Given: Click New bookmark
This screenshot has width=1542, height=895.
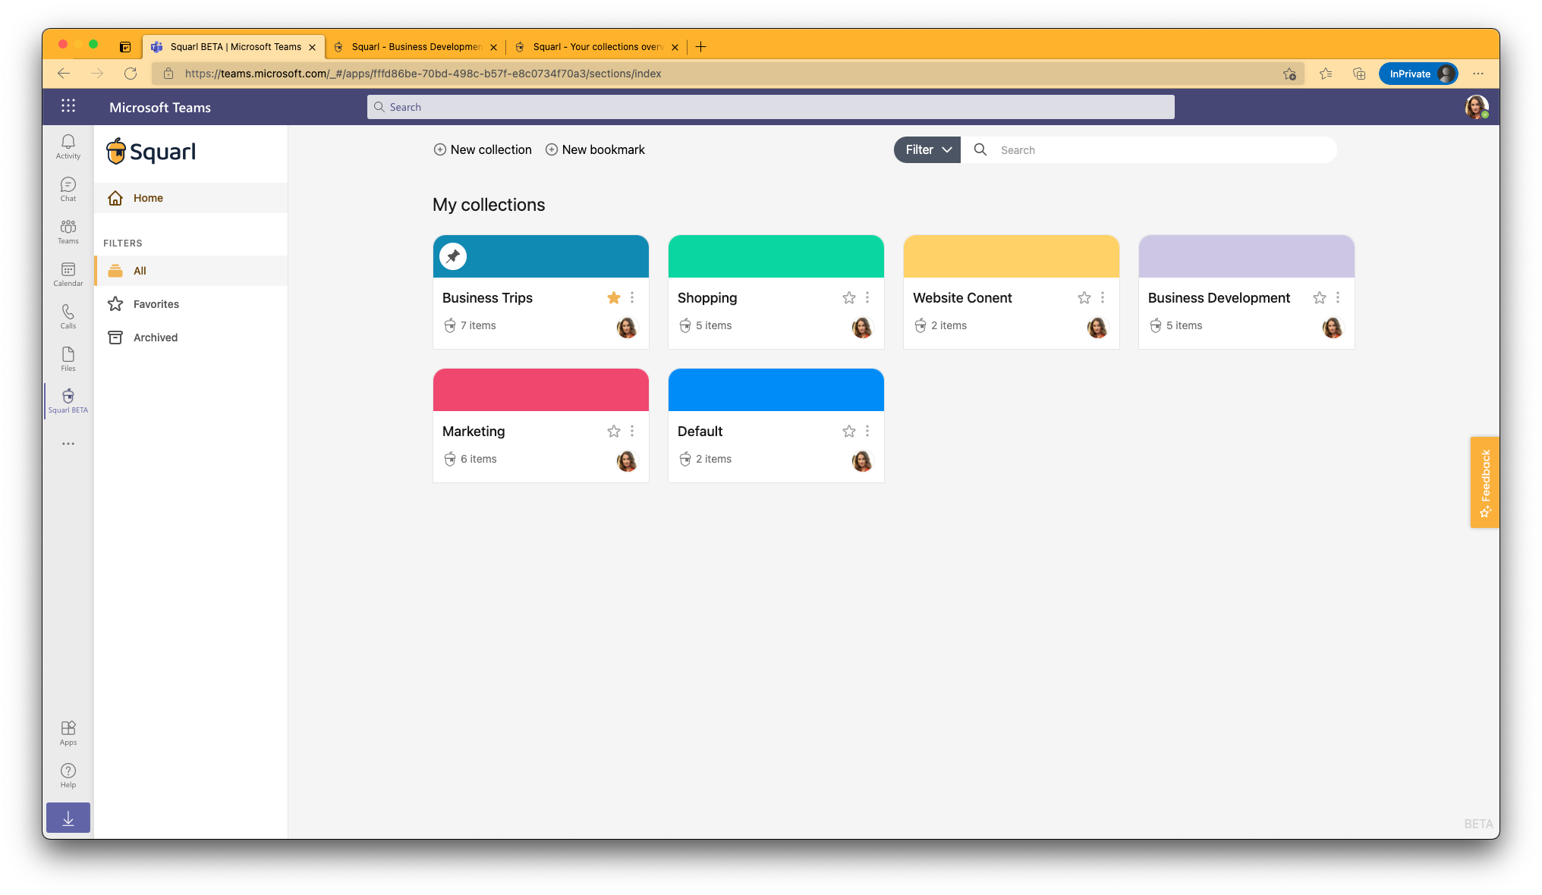Looking at the screenshot, I should pyautogui.click(x=596, y=150).
